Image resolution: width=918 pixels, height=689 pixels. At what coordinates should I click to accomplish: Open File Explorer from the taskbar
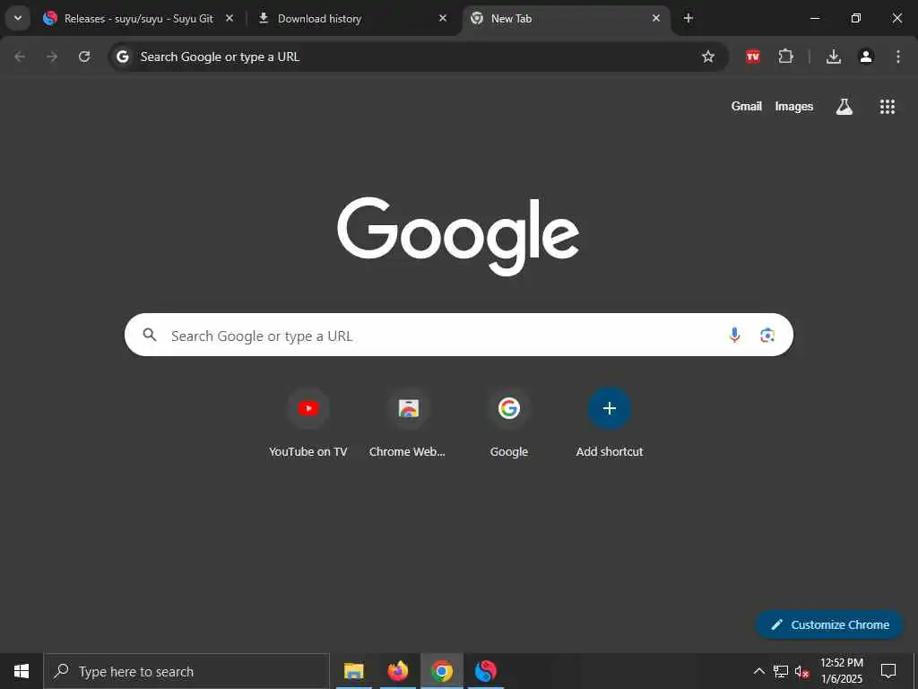coord(353,671)
